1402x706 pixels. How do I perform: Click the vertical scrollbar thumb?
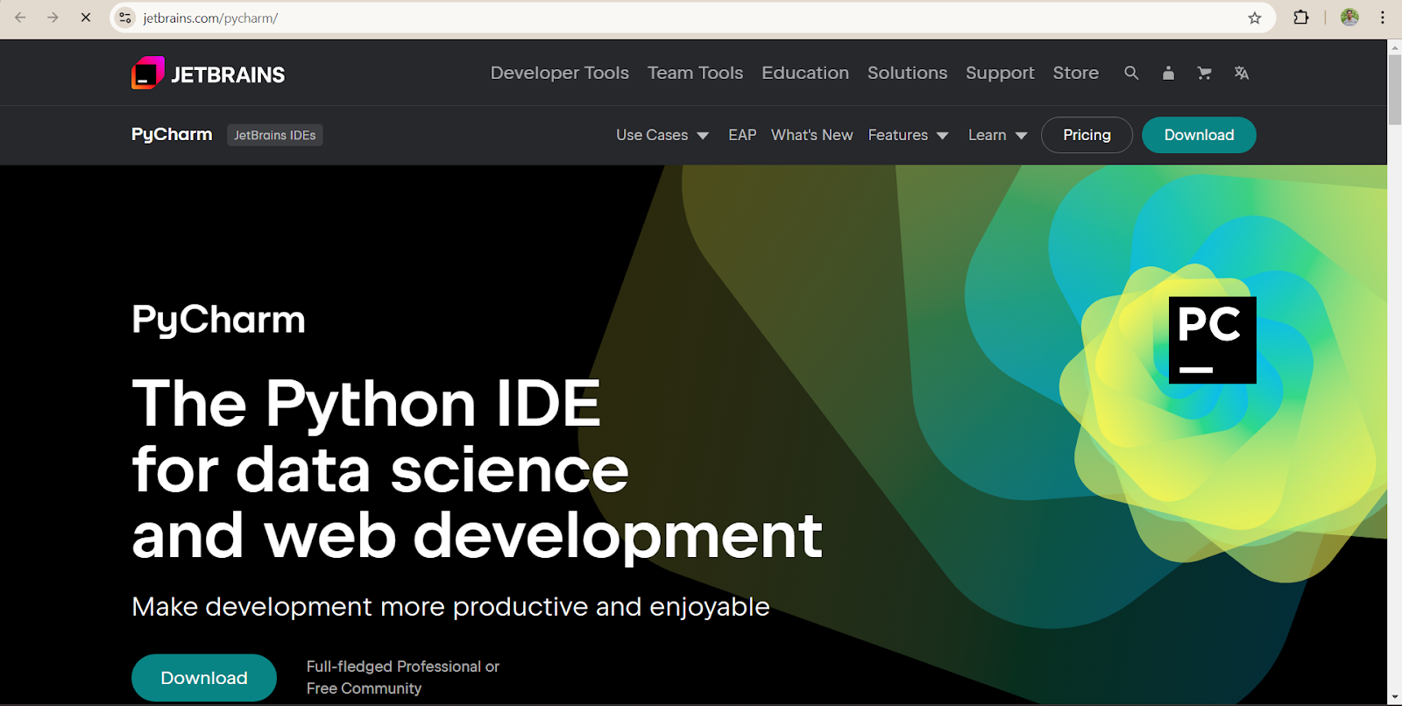click(x=1394, y=89)
